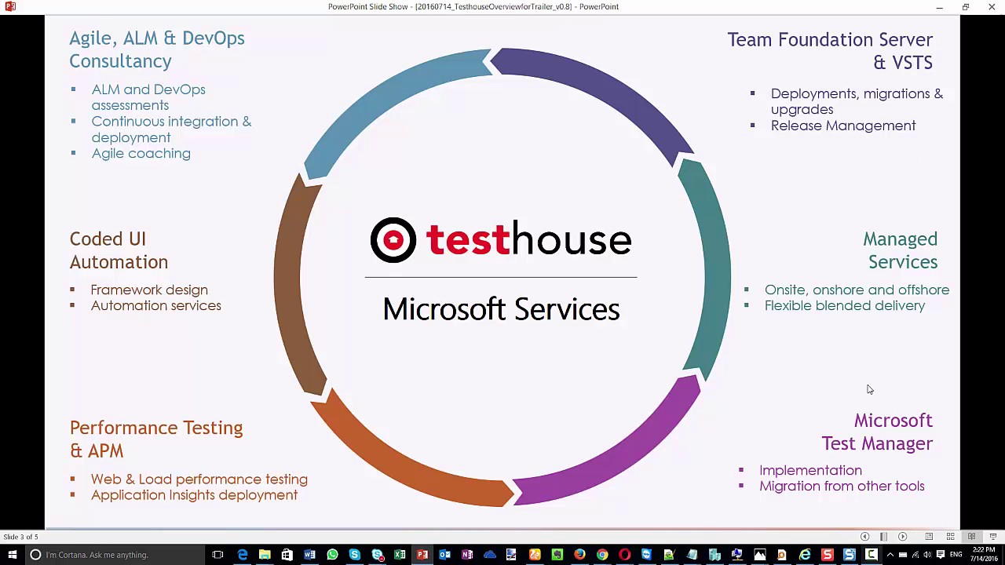The image size is (1005, 565).
Task: Change ENG input language
Action: point(956,555)
